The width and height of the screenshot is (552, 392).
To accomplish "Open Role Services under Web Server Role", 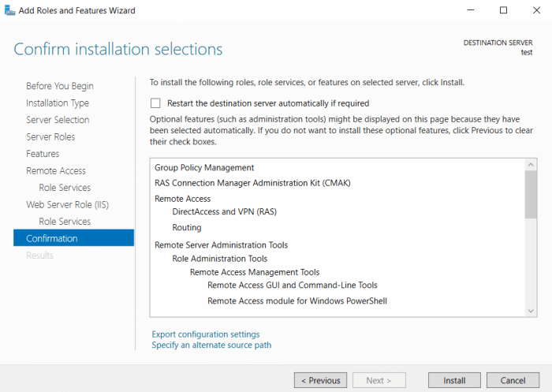I will (x=65, y=222).
